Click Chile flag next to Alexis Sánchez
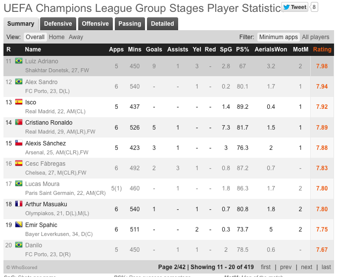Screen dimensions: 338x277 click(x=19, y=143)
